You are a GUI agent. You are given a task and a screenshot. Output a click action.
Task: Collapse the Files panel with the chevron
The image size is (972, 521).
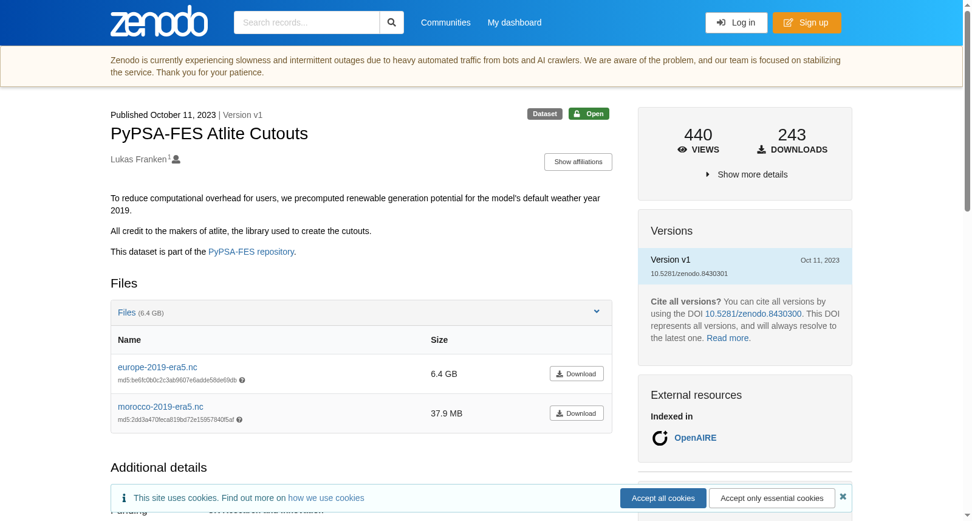click(x=597, y=312)
